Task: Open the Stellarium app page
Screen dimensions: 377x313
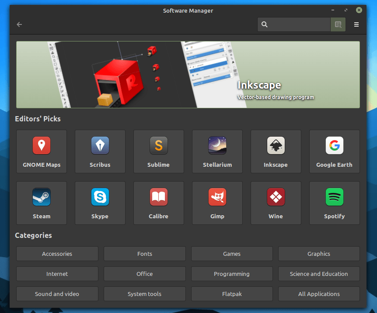Action: point(217,151)
